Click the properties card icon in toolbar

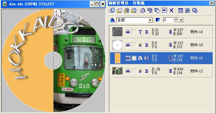[180, 11]
